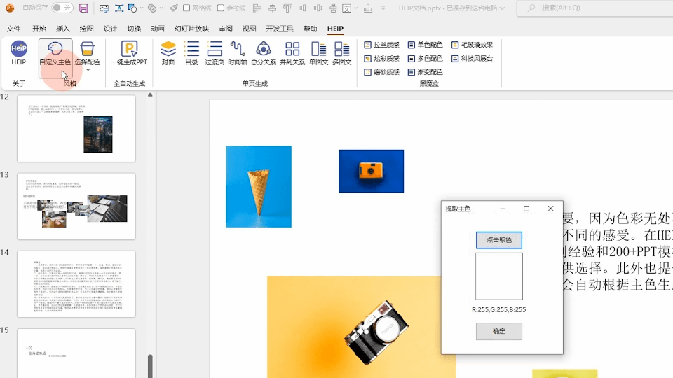
Task: Enable the 参考线 guides checkbox
Action: pos(221,8)
